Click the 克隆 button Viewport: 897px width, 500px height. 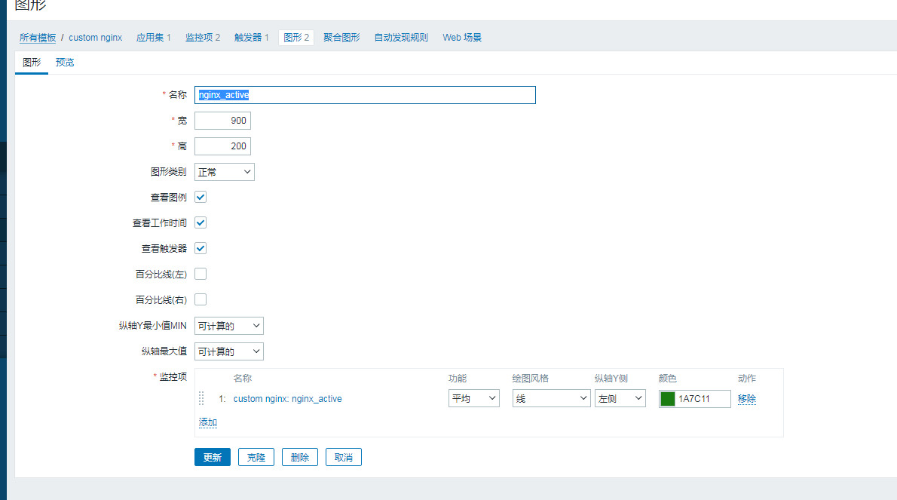256,457
